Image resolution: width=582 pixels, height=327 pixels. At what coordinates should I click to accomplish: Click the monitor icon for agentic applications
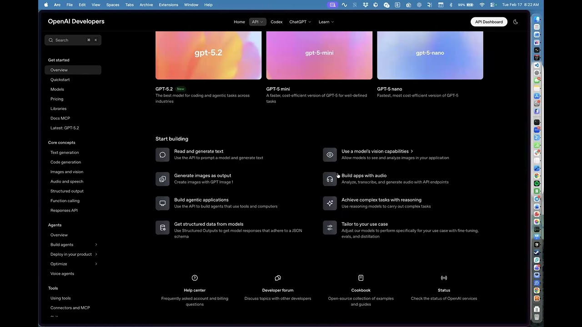point(162,203)
